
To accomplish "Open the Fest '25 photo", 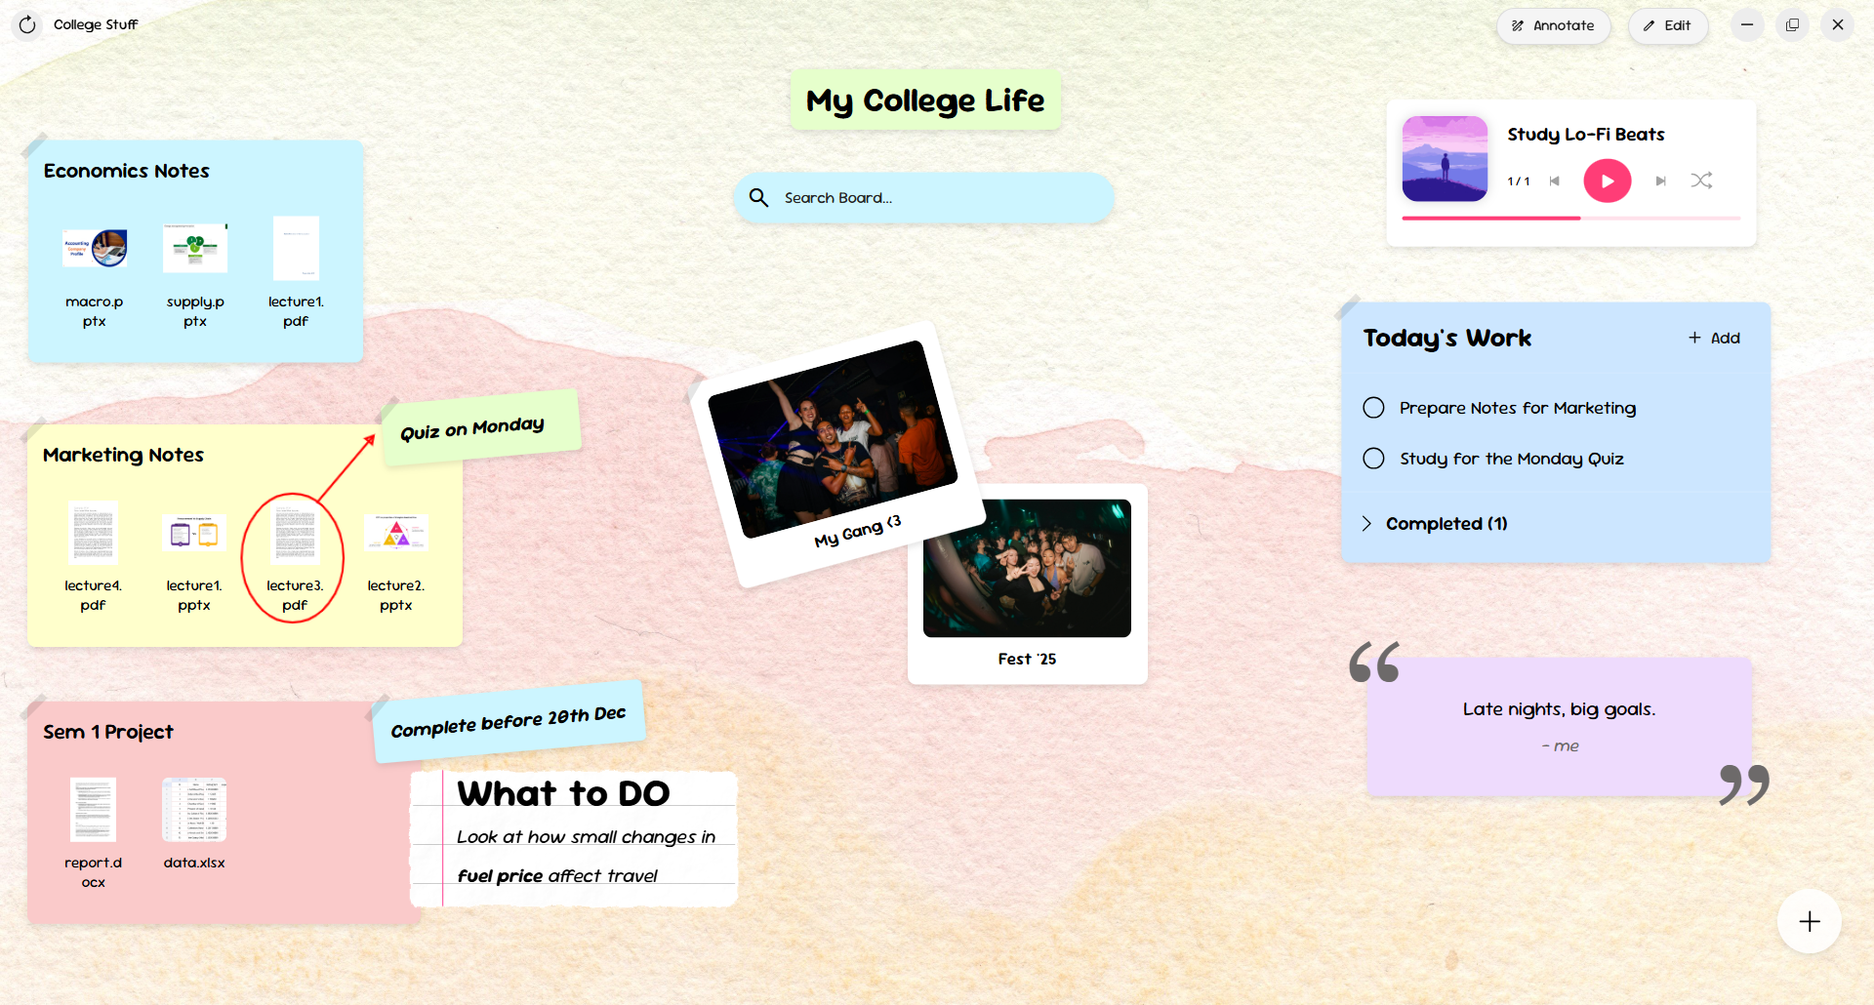I will tap(1027, 568).
